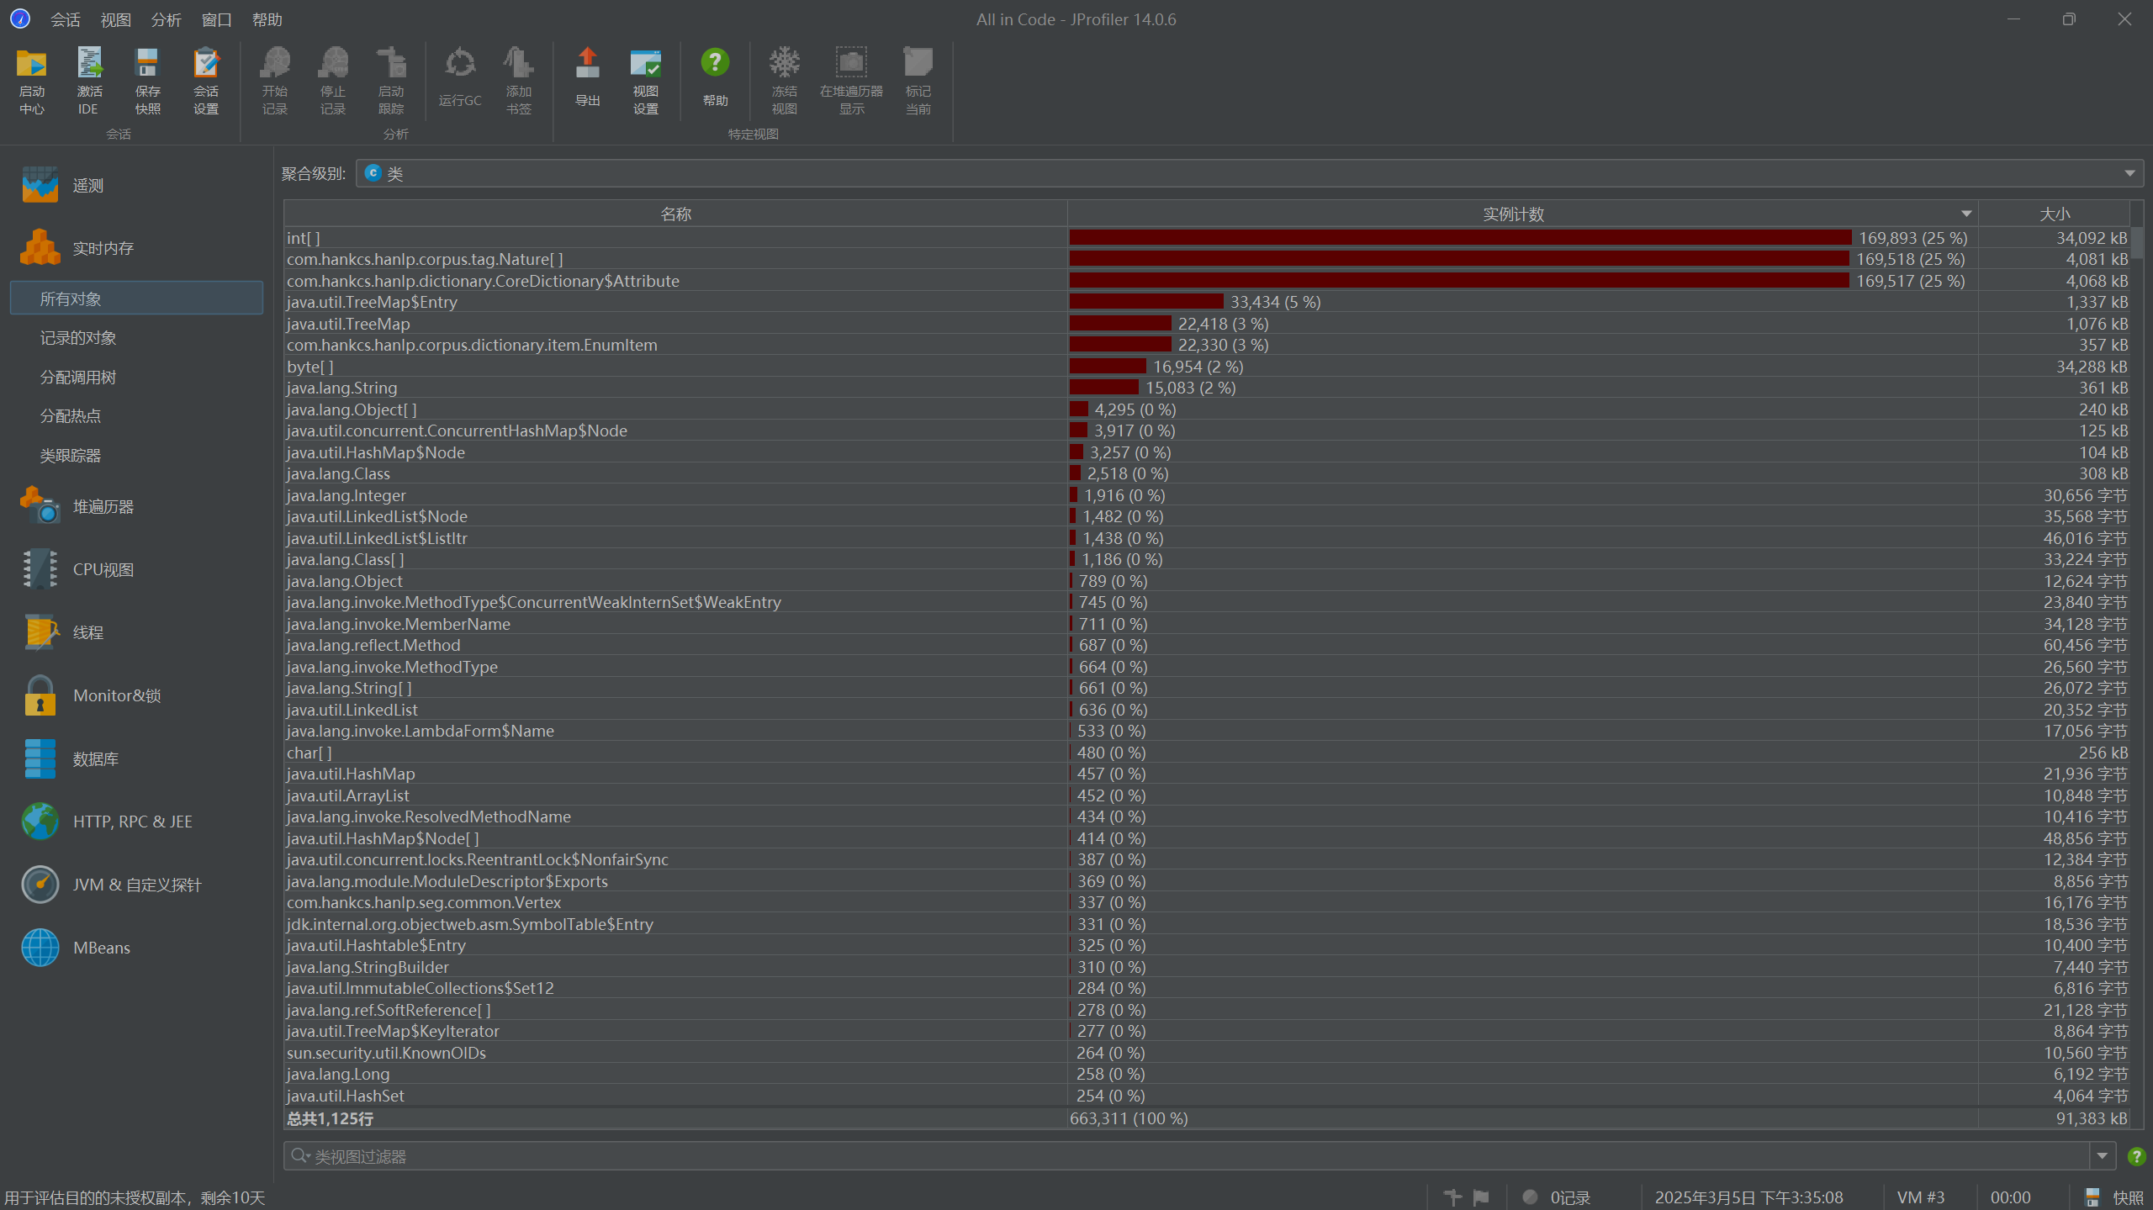The width and height of the screenshot is (2153, 1210).
Task: Open the Window menu in menu bar
Action: 216,19
